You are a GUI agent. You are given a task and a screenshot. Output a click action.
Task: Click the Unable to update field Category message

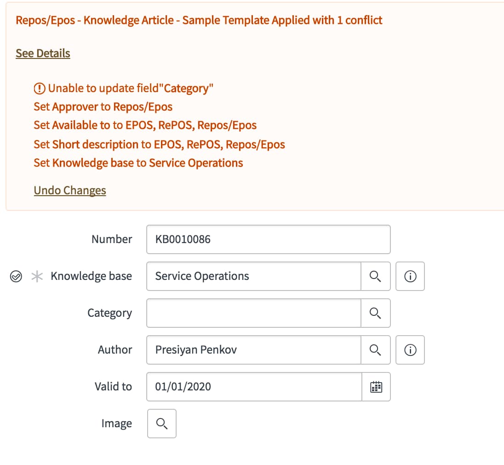(x=131, y=88)
